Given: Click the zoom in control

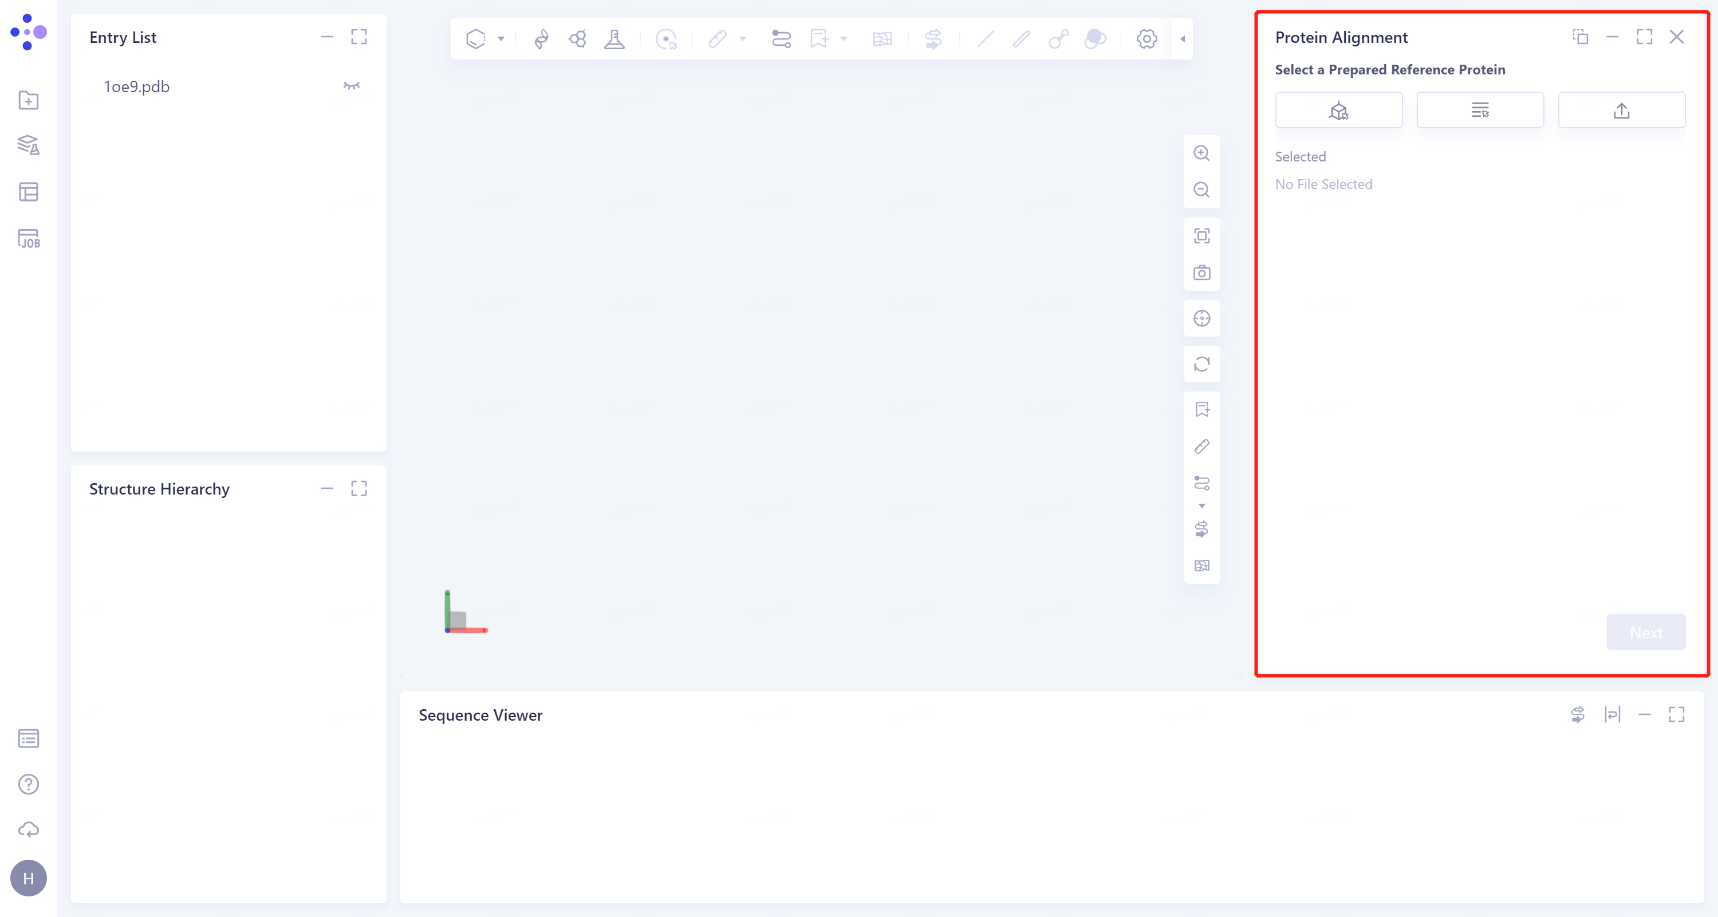Looking at the screenshot, I should pyautogui.click(x=1203, y=153).
